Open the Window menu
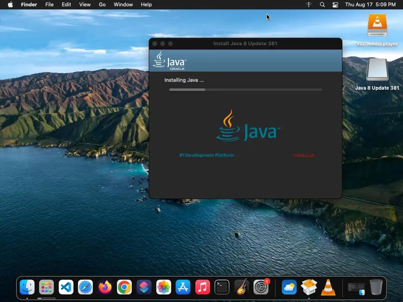Viewport: 403px width, 302px height. 123,5
